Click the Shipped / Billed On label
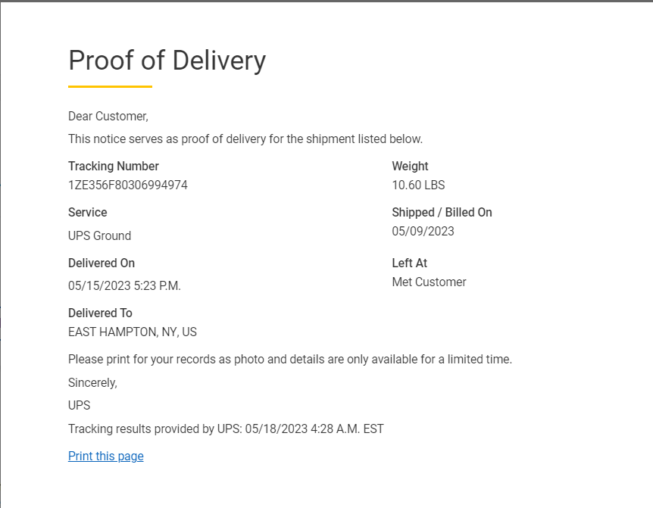 tap(442, 213)
